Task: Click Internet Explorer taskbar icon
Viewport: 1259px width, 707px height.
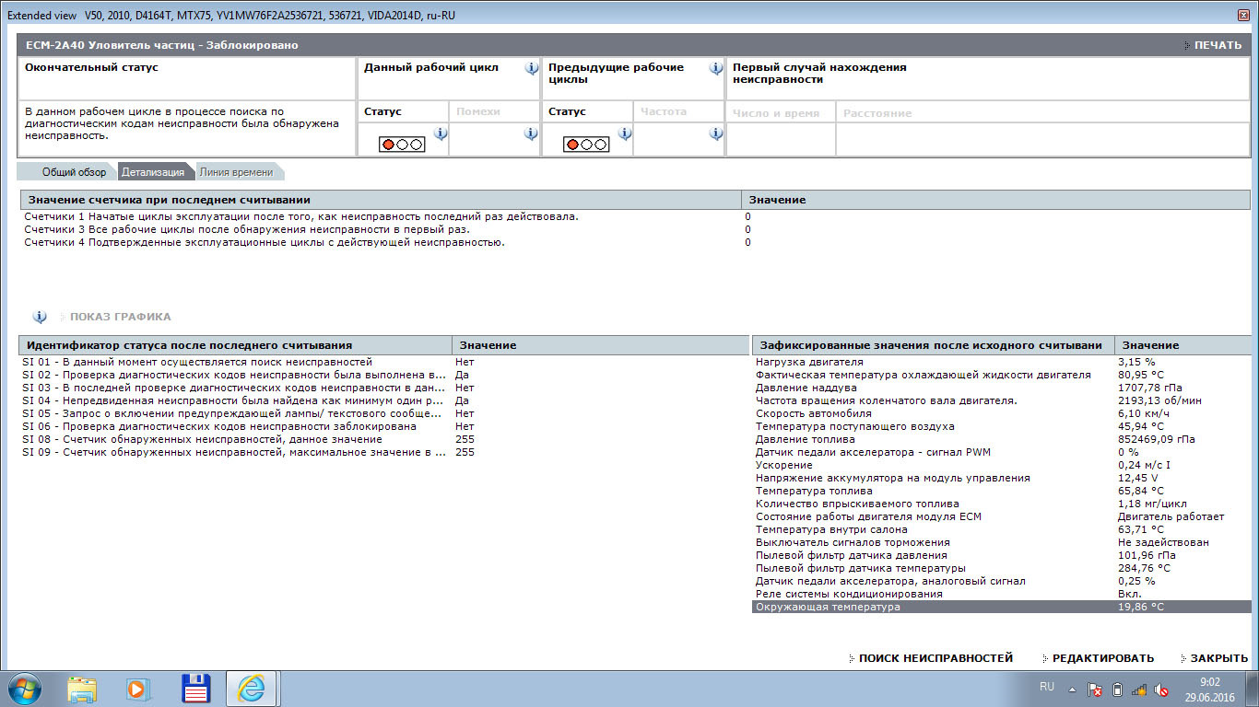Action: [252, 689]
